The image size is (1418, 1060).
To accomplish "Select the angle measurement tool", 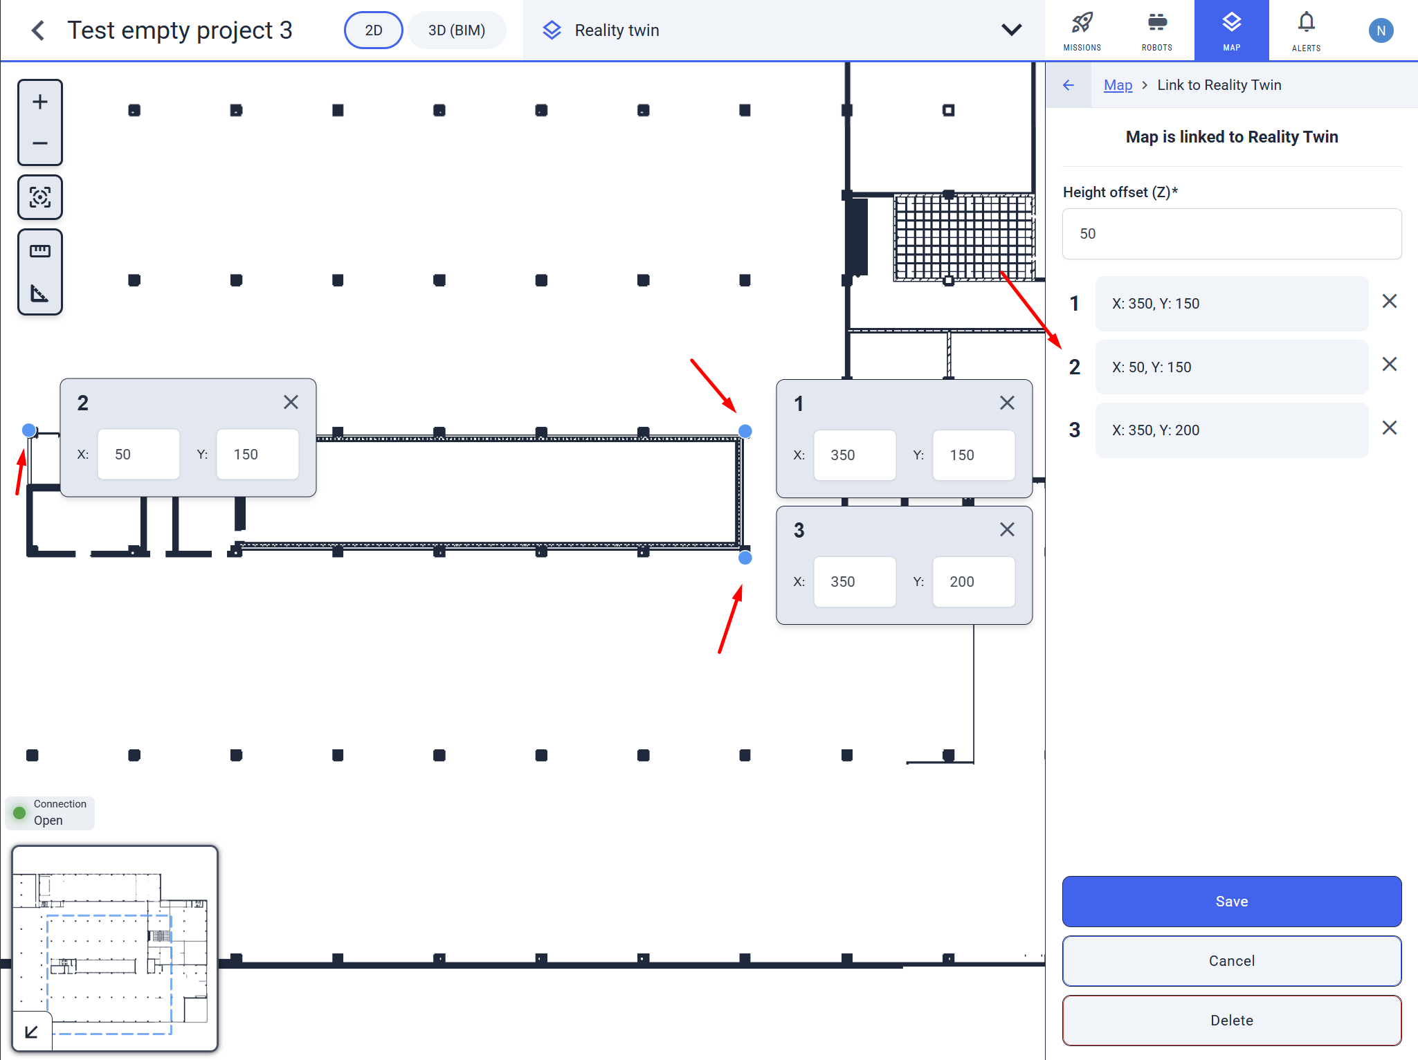I will click(40, 293).
